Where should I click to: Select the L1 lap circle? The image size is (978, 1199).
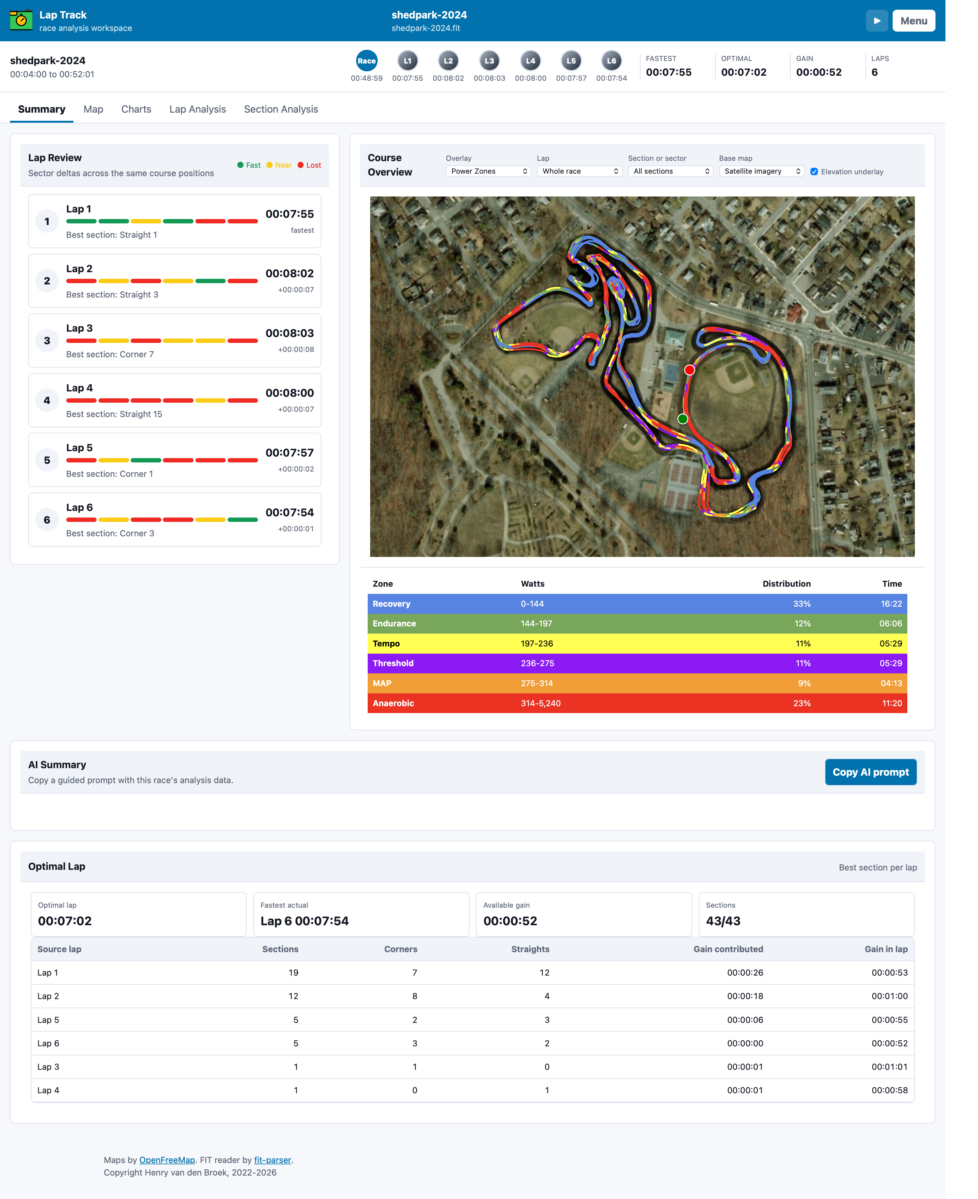coord(407,61)
